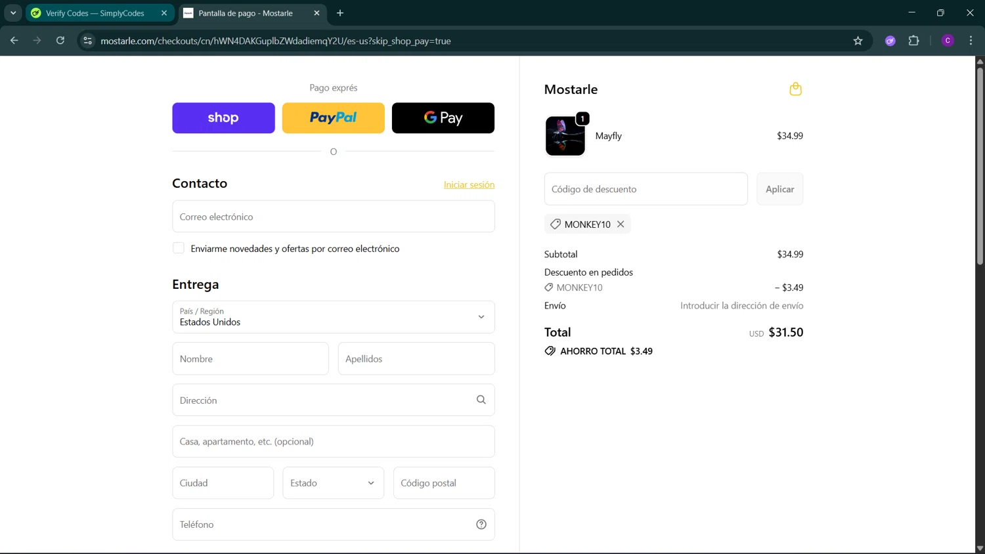Open the shopping bag cart icon
This screenshot has height=554, width=985.
[x=795, y=89]
